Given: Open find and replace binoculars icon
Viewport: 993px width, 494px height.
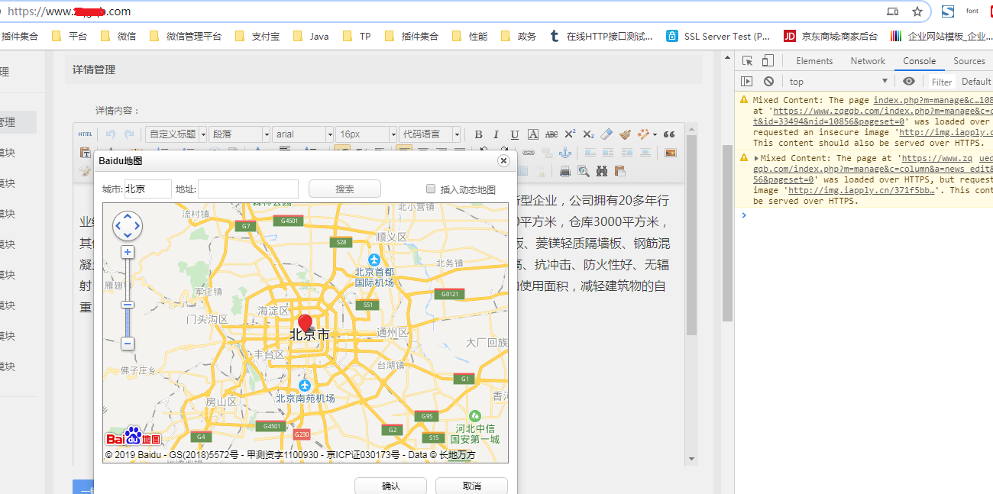Looking at the screenshot, I should coord(602,171).
